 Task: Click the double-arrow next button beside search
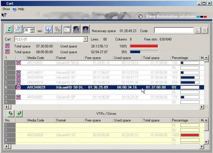(205, 31)
